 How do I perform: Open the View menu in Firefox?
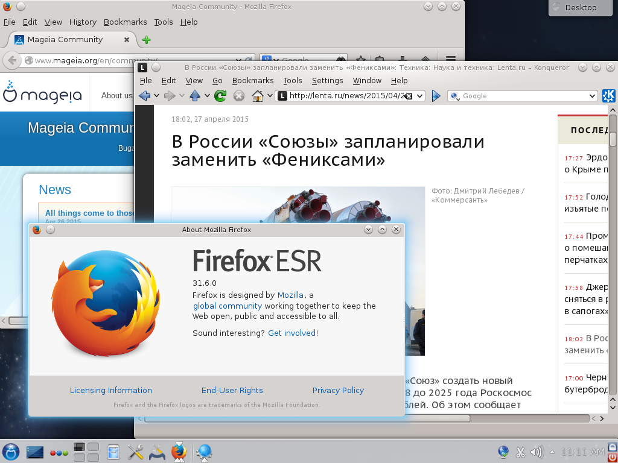[53, 22]
